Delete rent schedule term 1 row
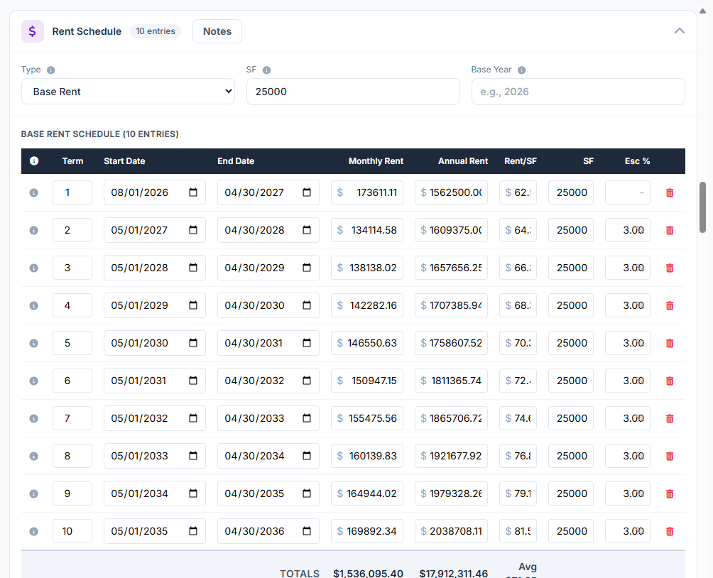 tap(669, 192)
